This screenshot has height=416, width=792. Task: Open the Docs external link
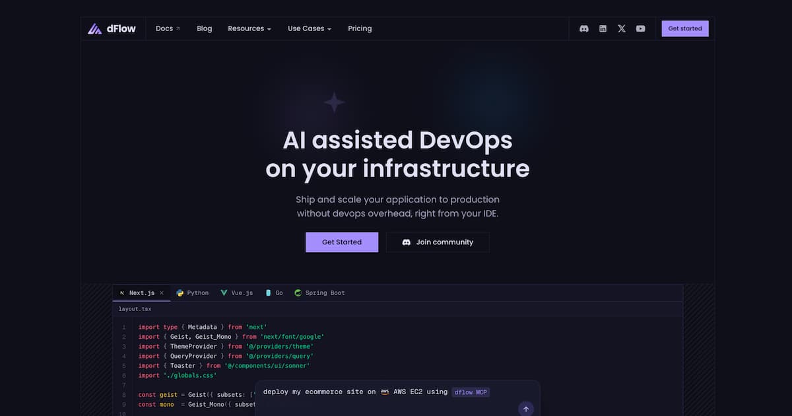click(168, 28)
